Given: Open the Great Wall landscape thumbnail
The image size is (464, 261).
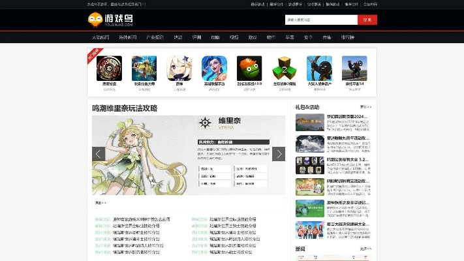Looking at the screenshot, I should (x=310, y=123).
